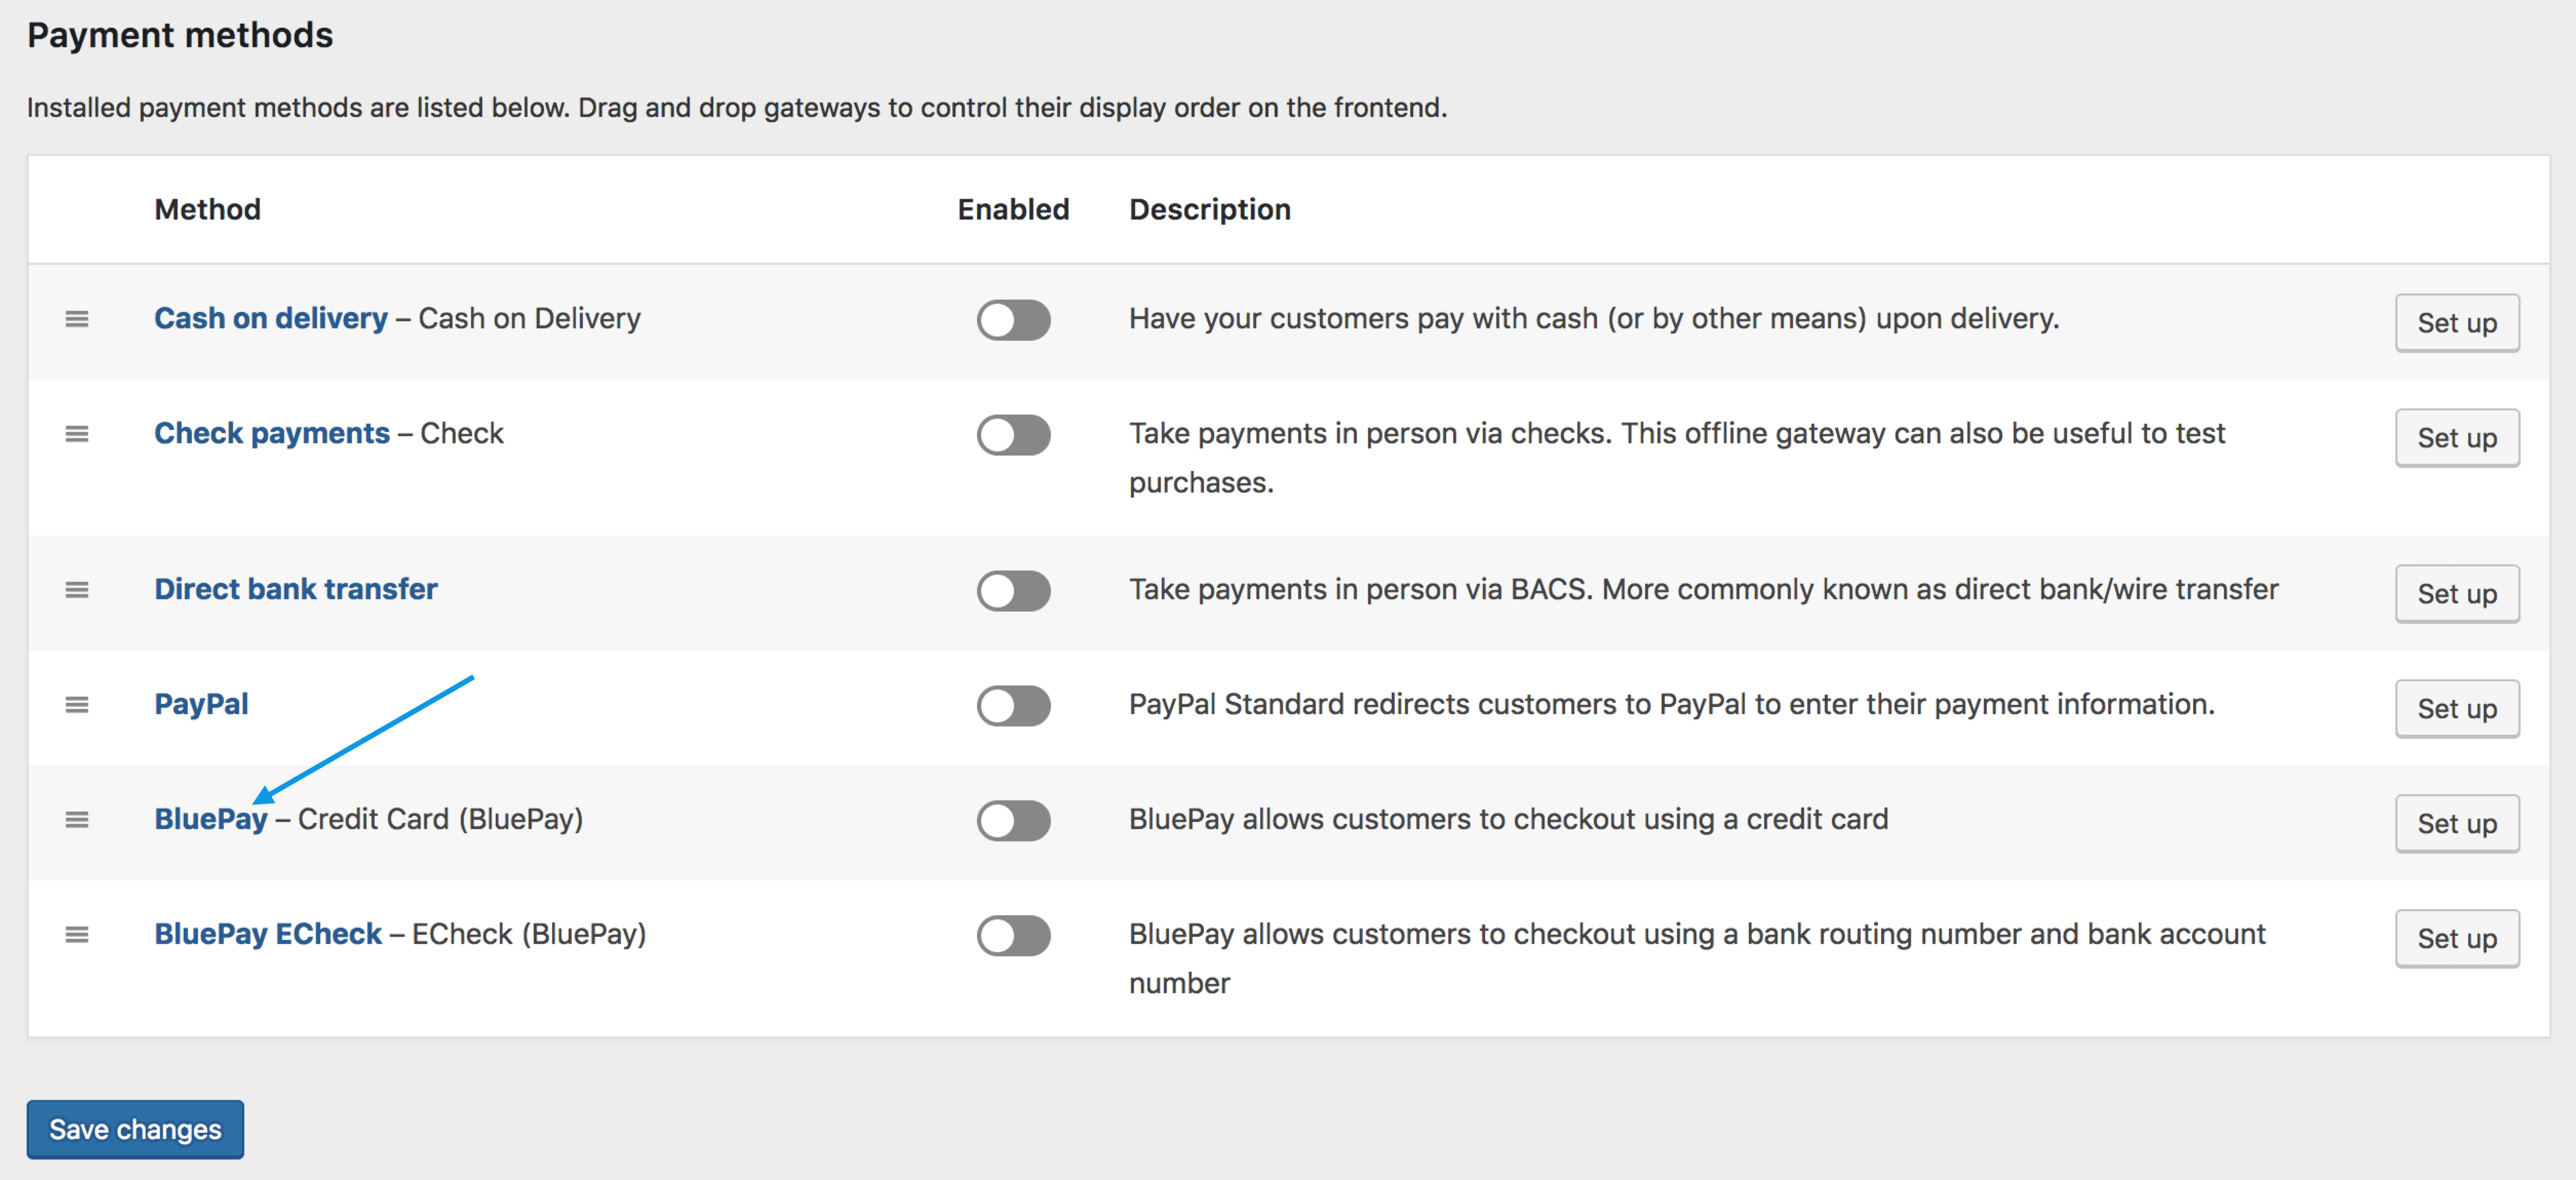
Task: Click the drag handle for Check payments
Action: 77,434
